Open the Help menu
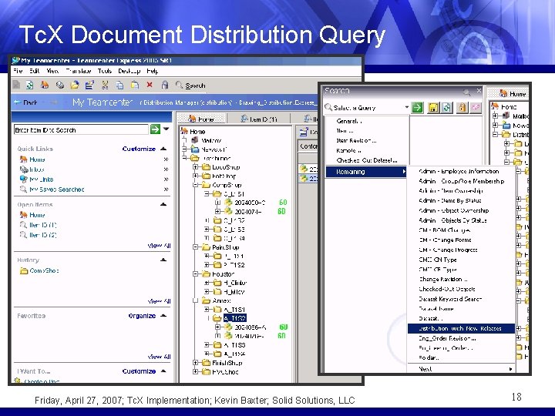 tap(152, 71)
